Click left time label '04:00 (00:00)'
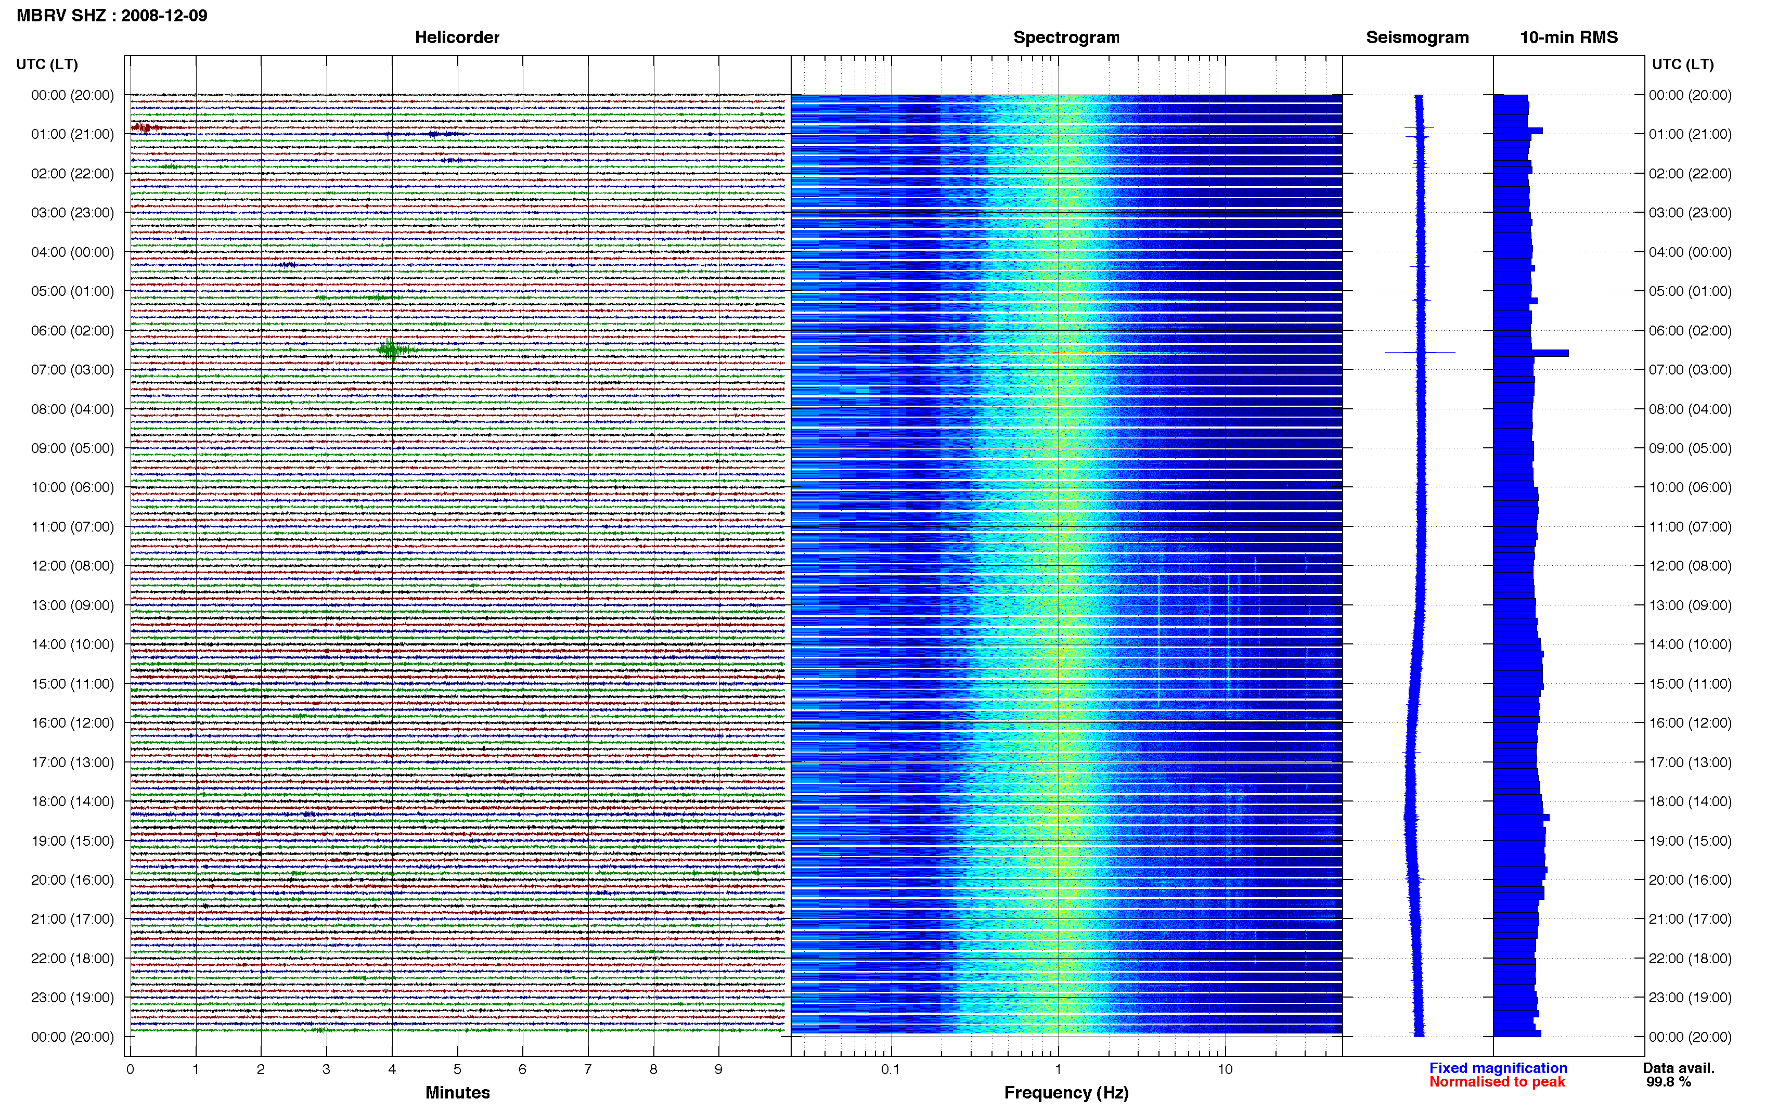The height and width of the screenshot is (1112, 1778). point(72,252)
